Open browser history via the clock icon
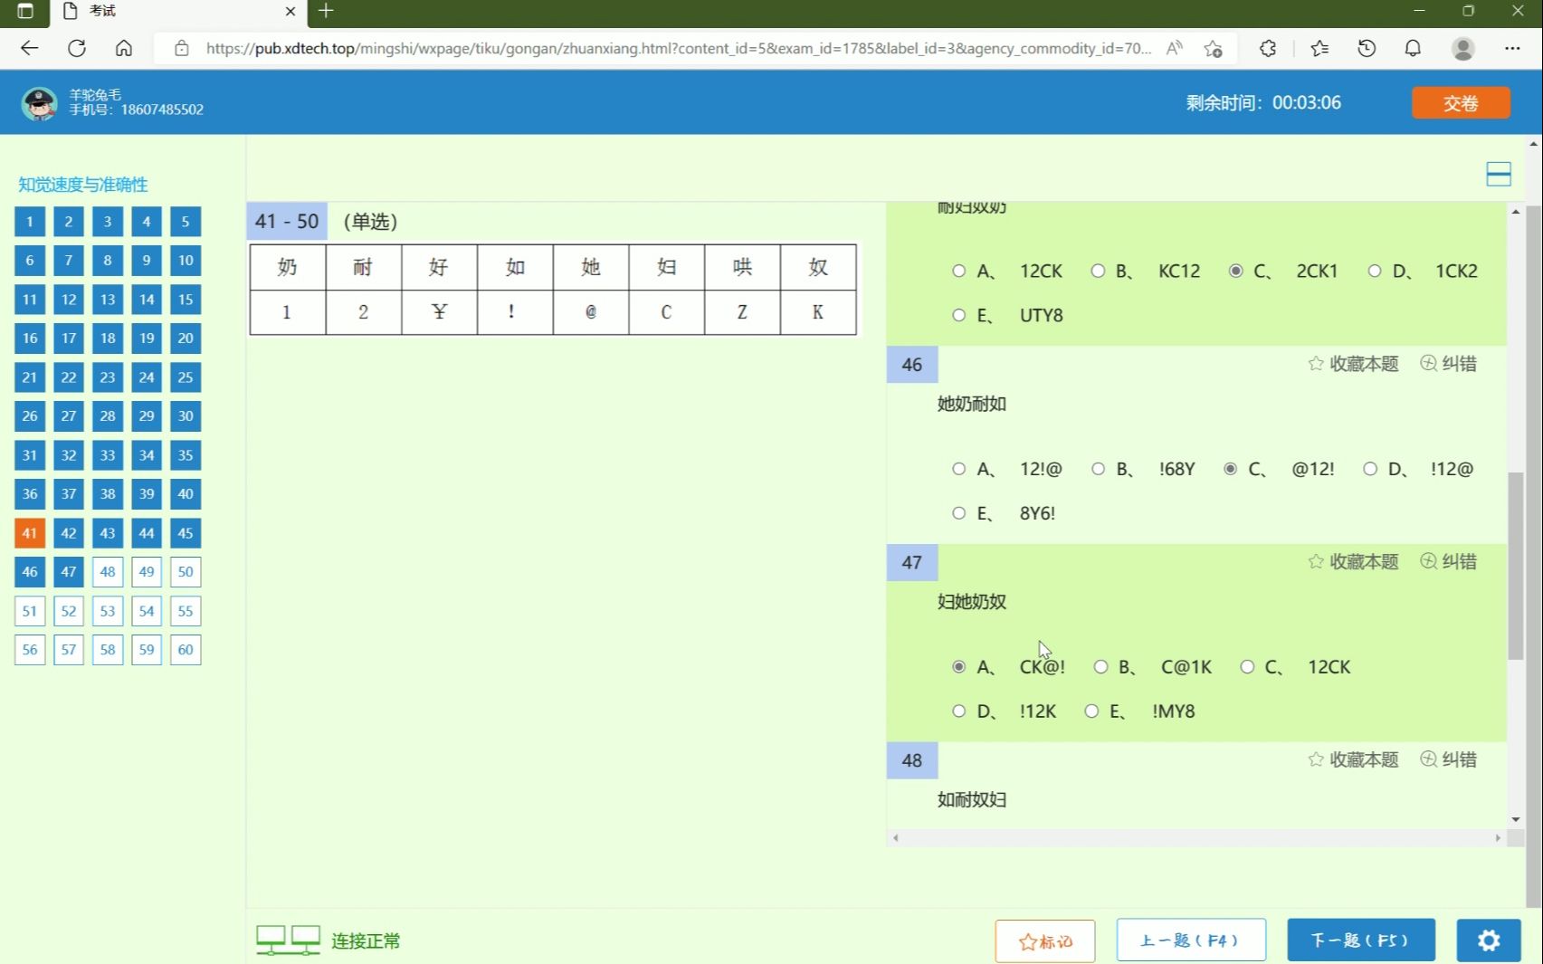Image resolution: width=1543 pixels, height=964 pixels. (1367, 48)
